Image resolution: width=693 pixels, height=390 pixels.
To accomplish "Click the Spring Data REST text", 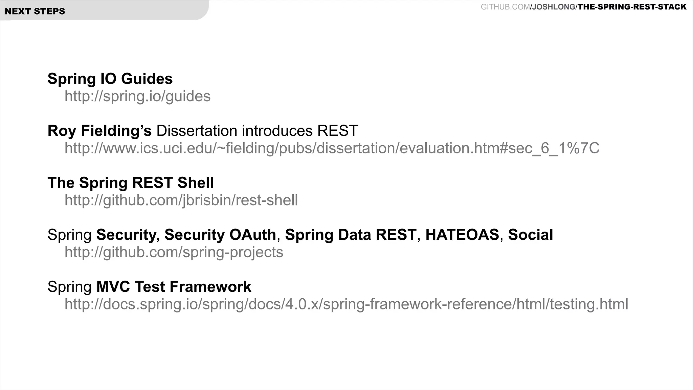I will tap(351, 235).
